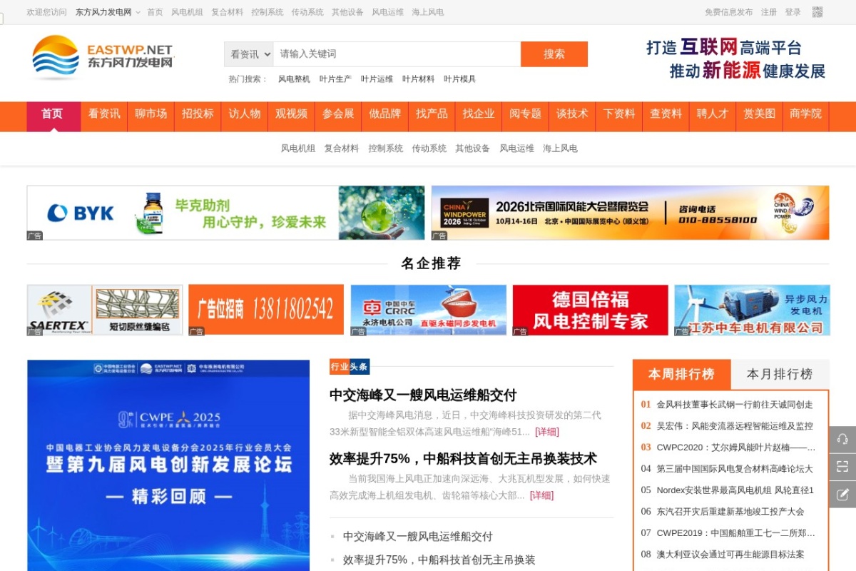Click the EASTWP.NET site logo
856x571 pixels.
tap(102, 58)
